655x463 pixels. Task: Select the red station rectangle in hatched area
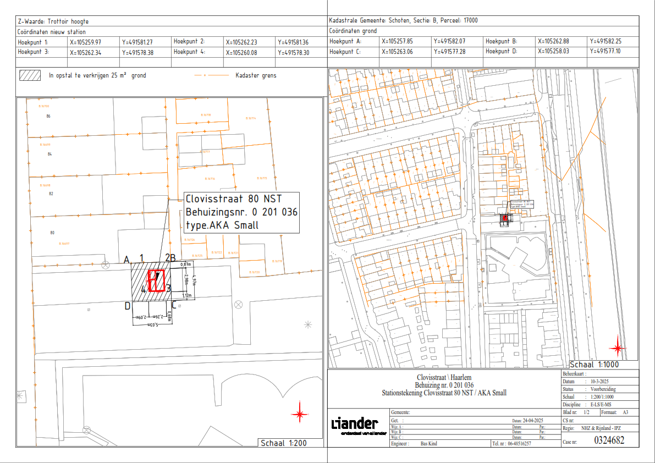tap(157, 282)
